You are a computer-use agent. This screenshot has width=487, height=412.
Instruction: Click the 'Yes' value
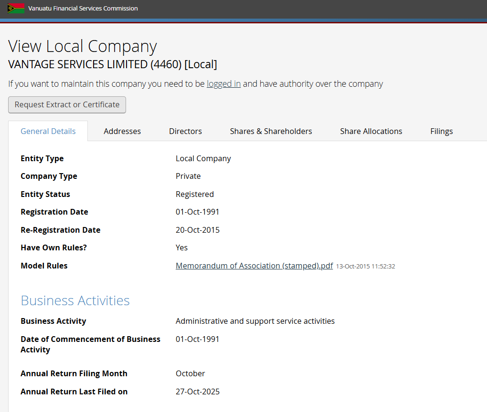[182, 247]
